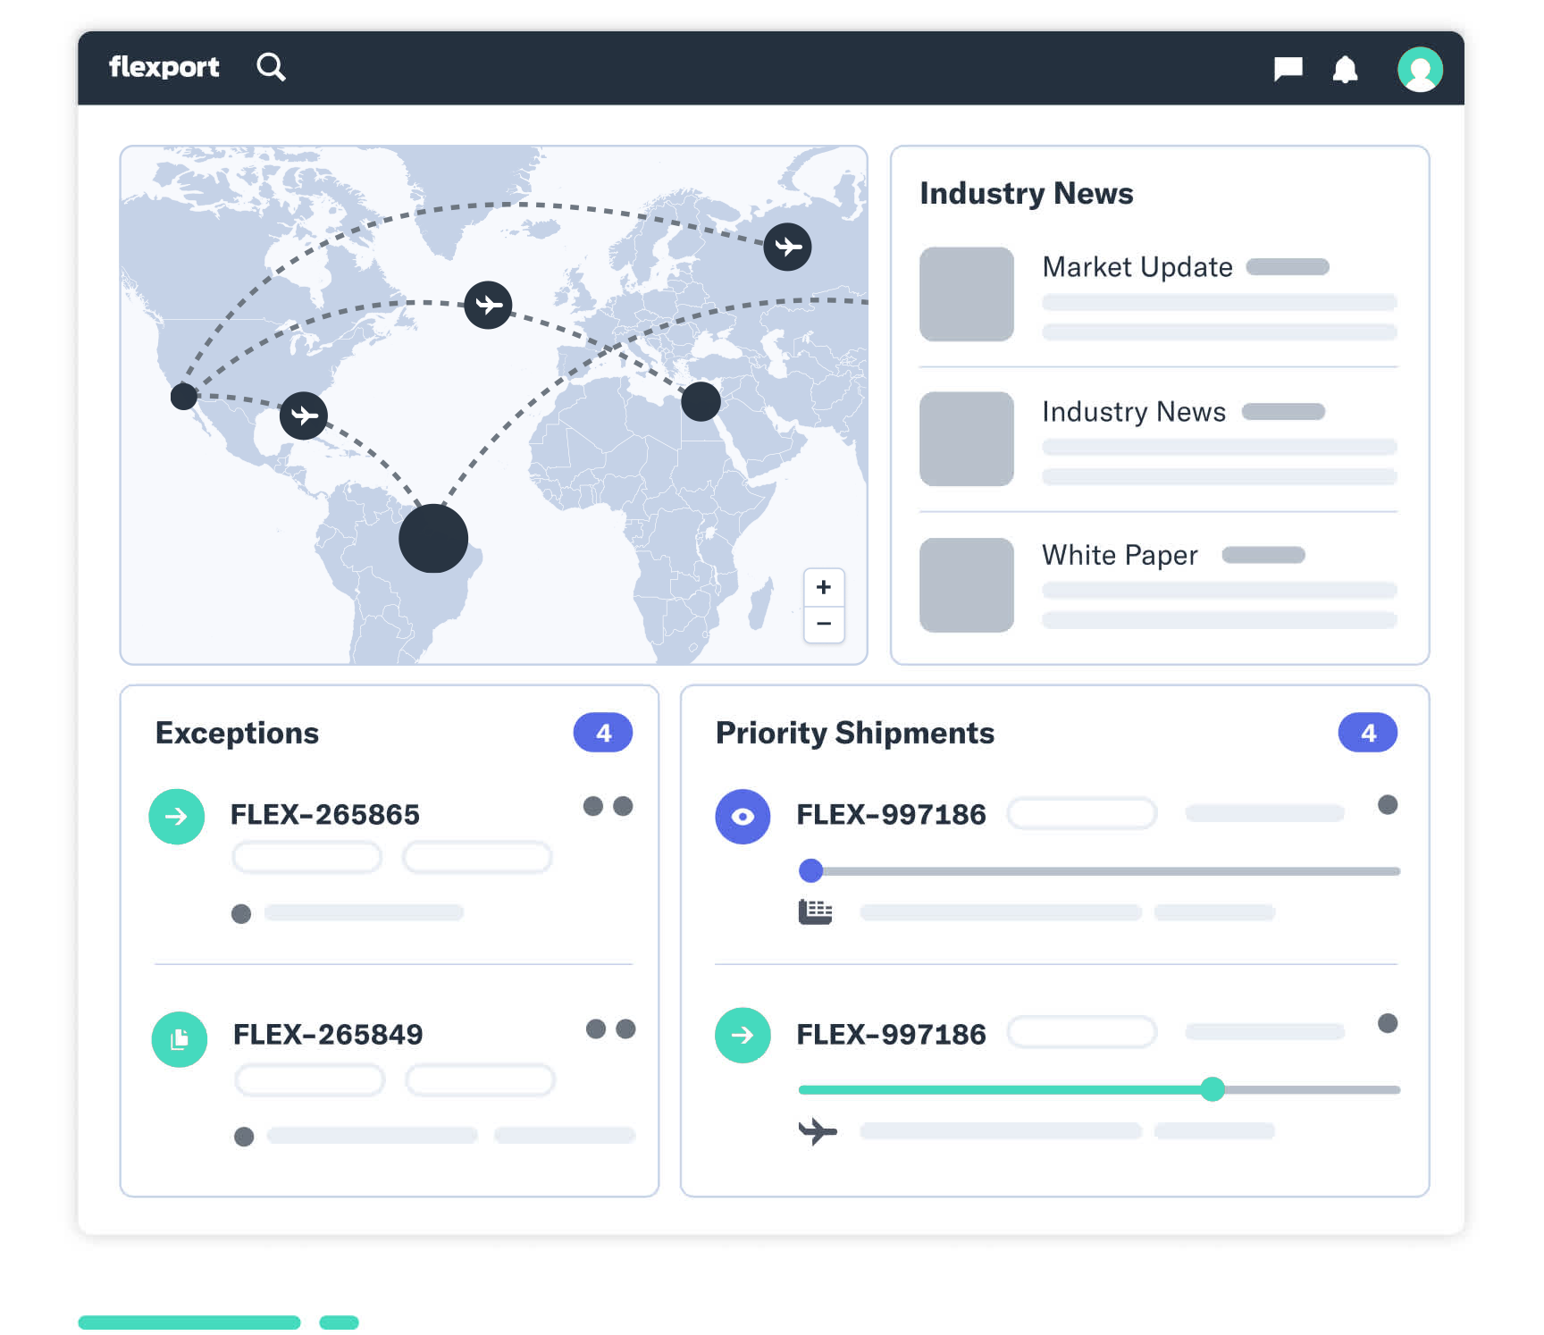
Task: Toggle the eye watch icon for first FLEX-997186
Action: coord(743,817)
